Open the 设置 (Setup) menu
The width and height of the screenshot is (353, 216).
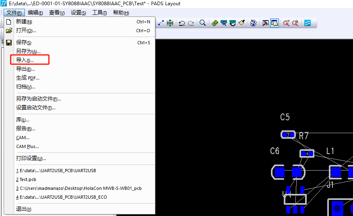(78, 13)
